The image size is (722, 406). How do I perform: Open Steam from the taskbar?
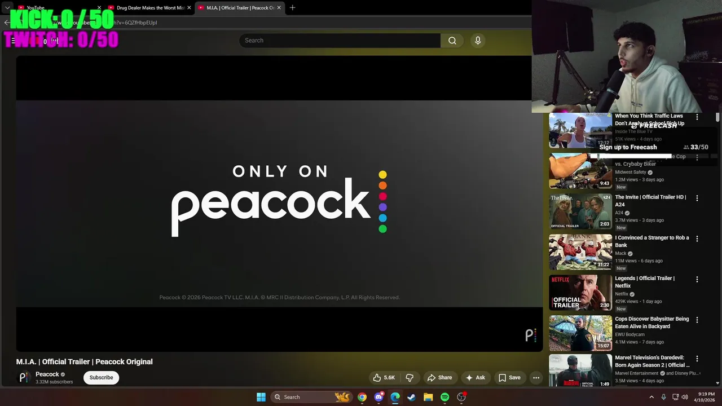point(412,397)
